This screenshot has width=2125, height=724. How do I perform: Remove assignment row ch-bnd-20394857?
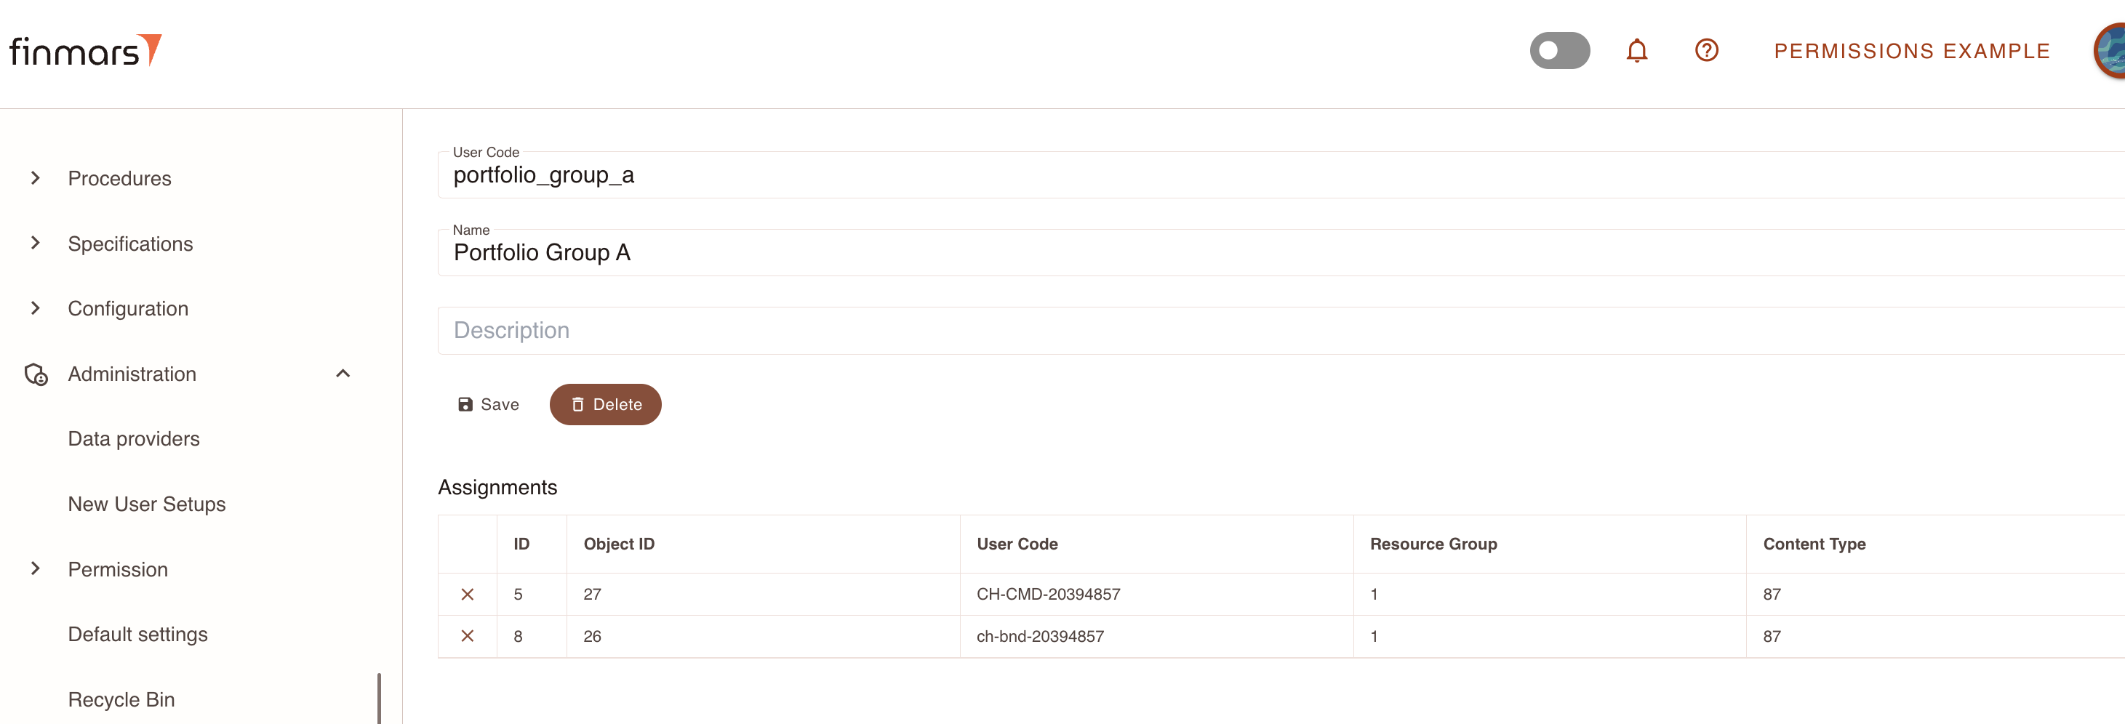point(467,636)
